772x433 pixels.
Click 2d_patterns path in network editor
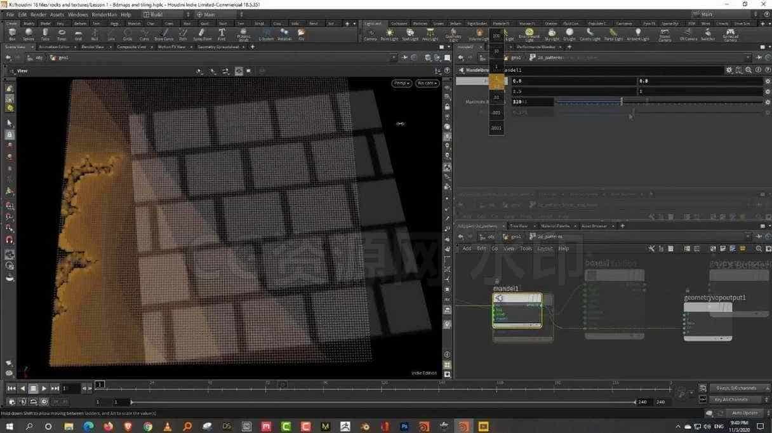click(x=549, y=236)
